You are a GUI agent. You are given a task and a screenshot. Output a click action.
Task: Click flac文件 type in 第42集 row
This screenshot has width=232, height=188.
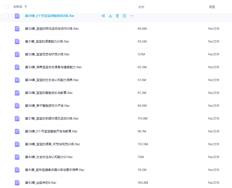(x=214, y=183)
